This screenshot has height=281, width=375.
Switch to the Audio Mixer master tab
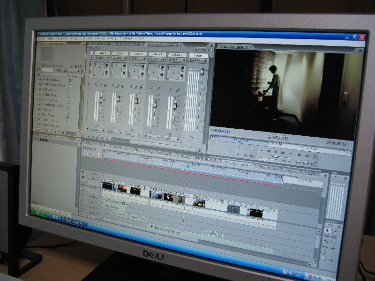coord(161,45)
